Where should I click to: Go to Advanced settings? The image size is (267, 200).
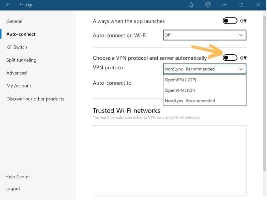[x=17, y=73]
